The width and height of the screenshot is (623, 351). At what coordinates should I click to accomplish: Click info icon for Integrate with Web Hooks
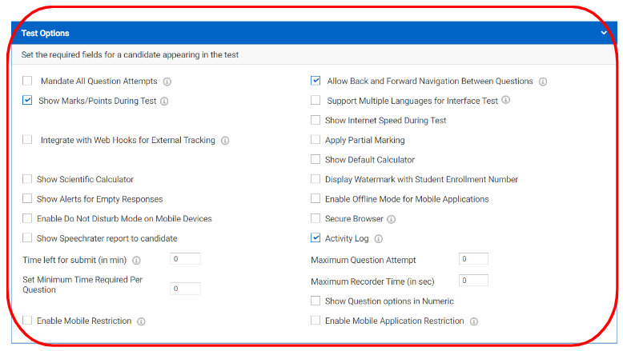(x=225, y=141)
